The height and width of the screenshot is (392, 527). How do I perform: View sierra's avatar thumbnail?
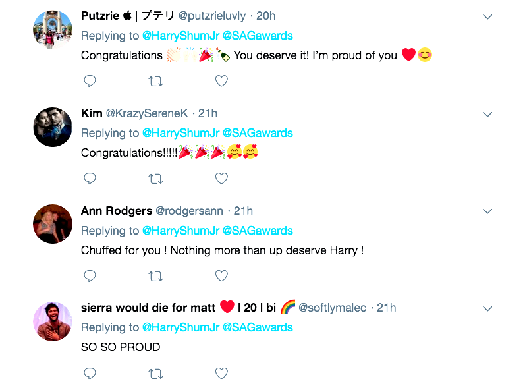point(53,322)
